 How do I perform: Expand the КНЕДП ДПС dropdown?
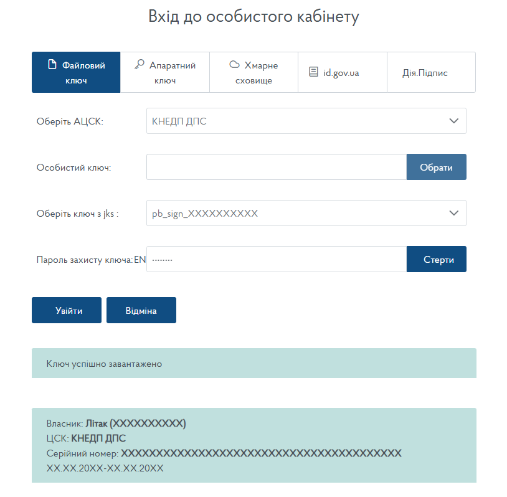pyautogui.click(x=306, y=121)
